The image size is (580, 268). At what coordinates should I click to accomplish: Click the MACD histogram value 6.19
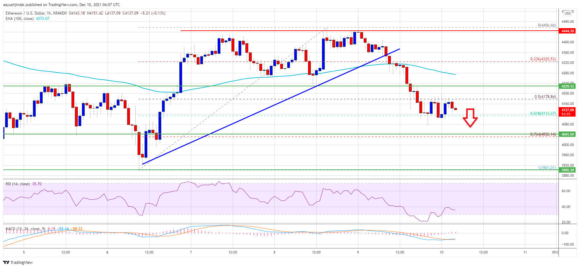(x=51, y=229)
